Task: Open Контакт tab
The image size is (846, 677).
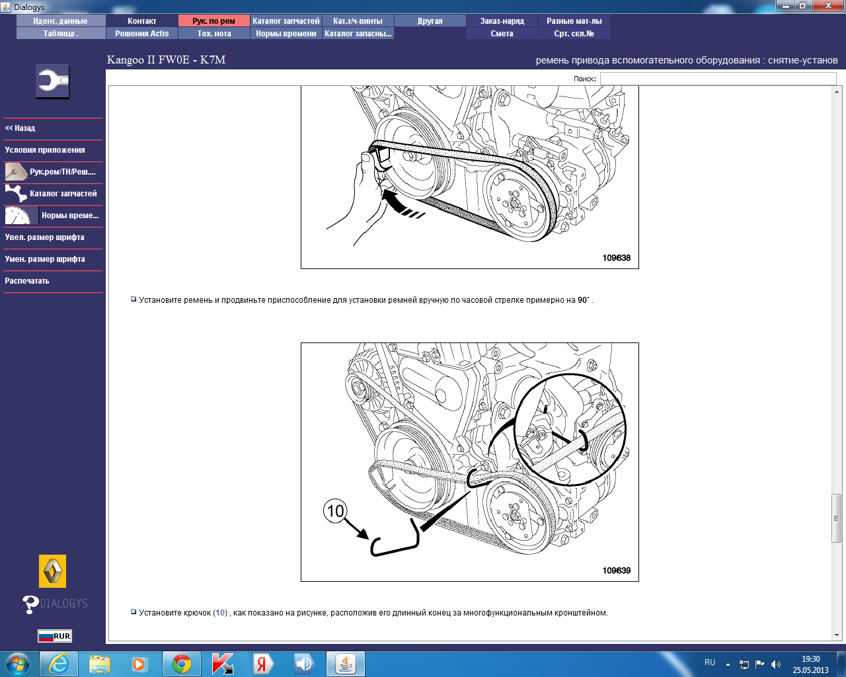Action: (142, 21)
